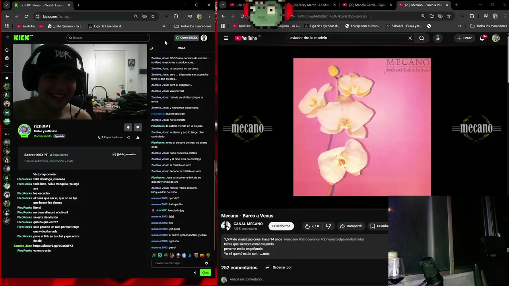509x286 pixels.
Task: Open YouTube notifications bell
Action: point(482,38)
